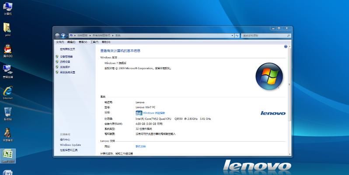The height and width of the screenshot is (175, 349).
Task: Open the 查看(V) menu
Action: tap(83, 42)
